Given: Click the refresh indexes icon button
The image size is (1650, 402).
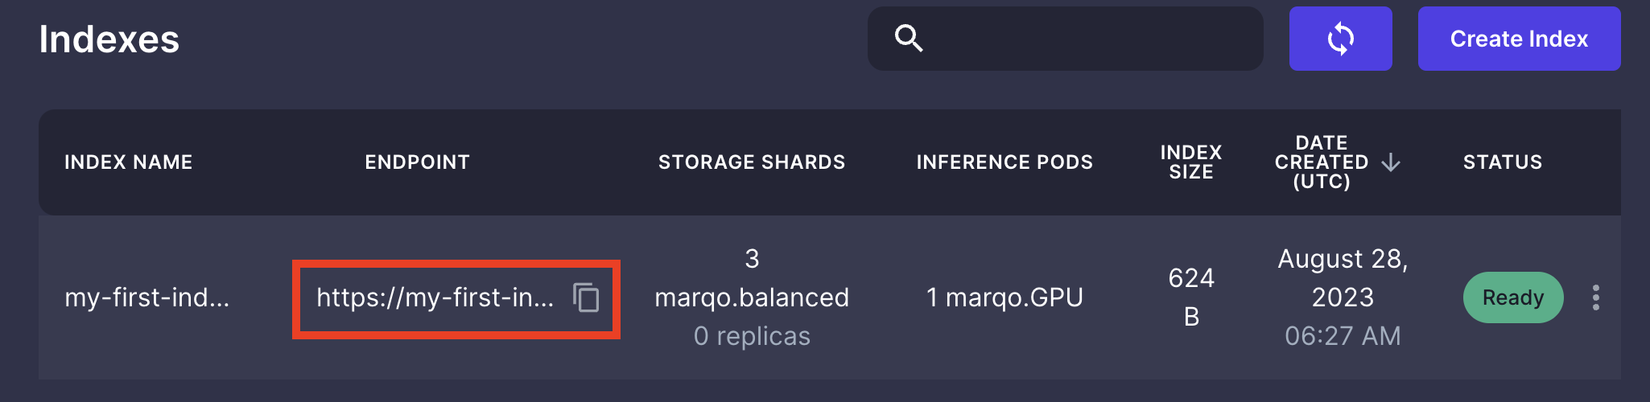Looking at the screenshot, I should pos(1340,39).
